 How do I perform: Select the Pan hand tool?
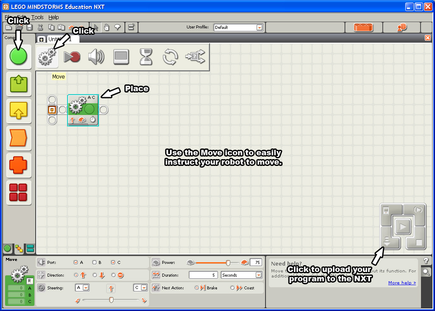pos(107,27)
